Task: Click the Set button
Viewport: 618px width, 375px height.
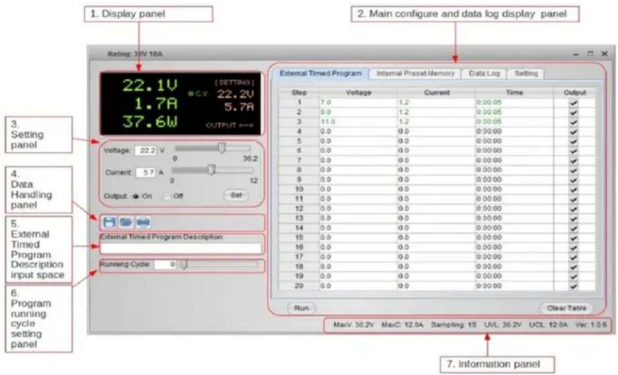Action: (237, 195)
